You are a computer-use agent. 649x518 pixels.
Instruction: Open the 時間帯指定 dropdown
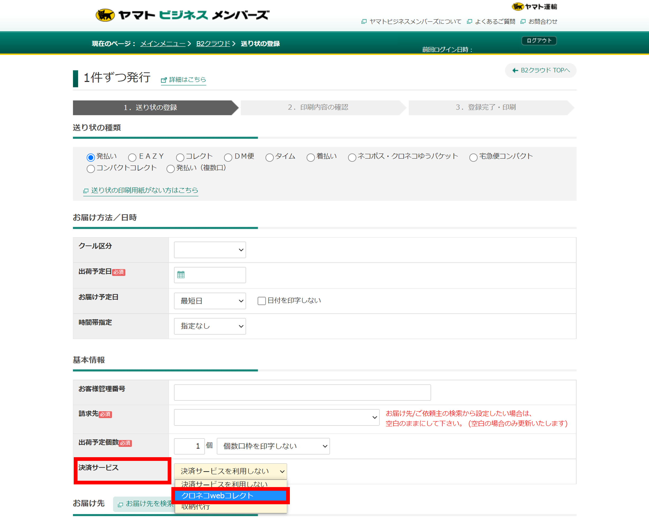[209, 326]
